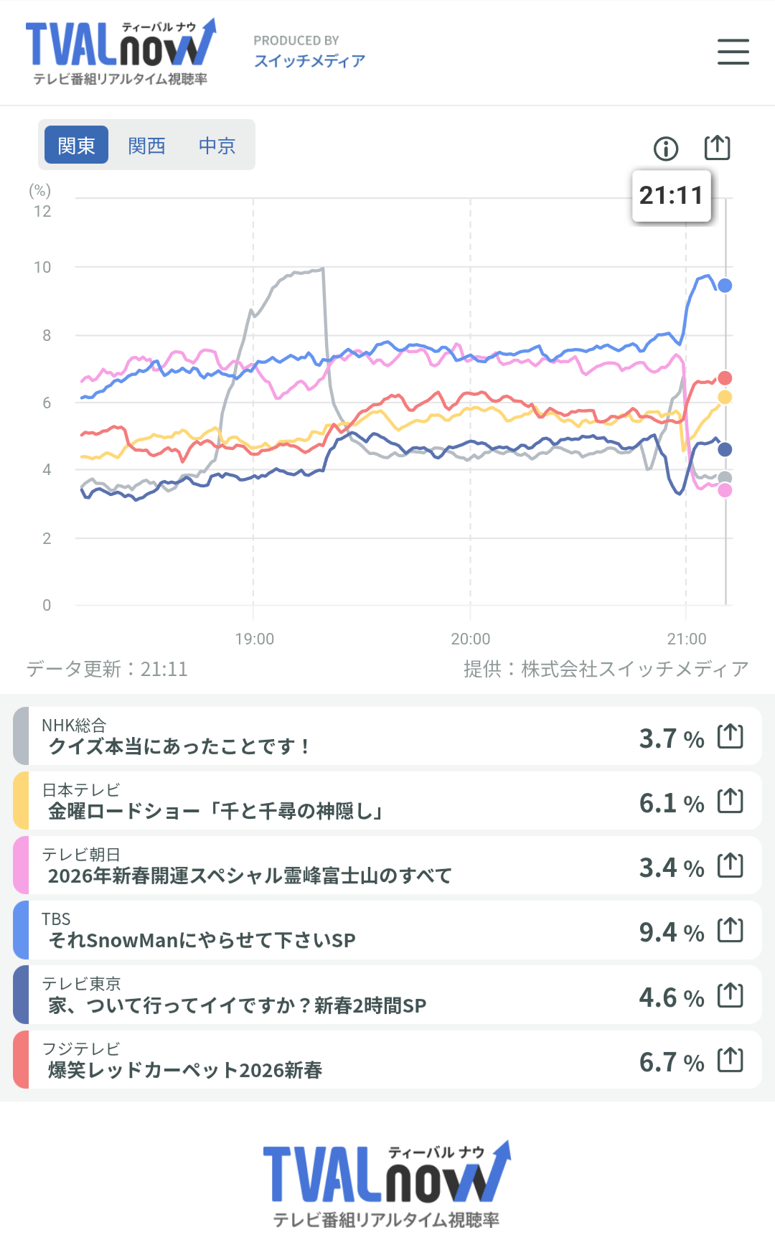Share the TBS program rating
The width and height of the screenshot is (775, 1243).
(731, 930)
